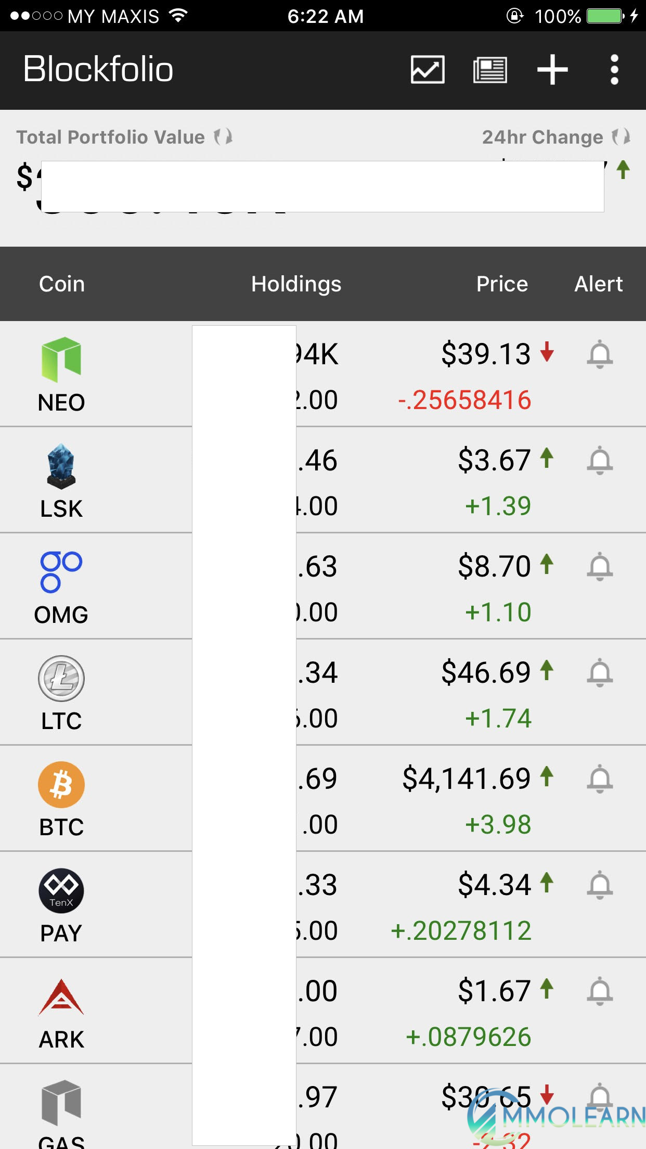Set price alert bell for PAY
The height and width of the screenshot is (1149, 646).
600,885
